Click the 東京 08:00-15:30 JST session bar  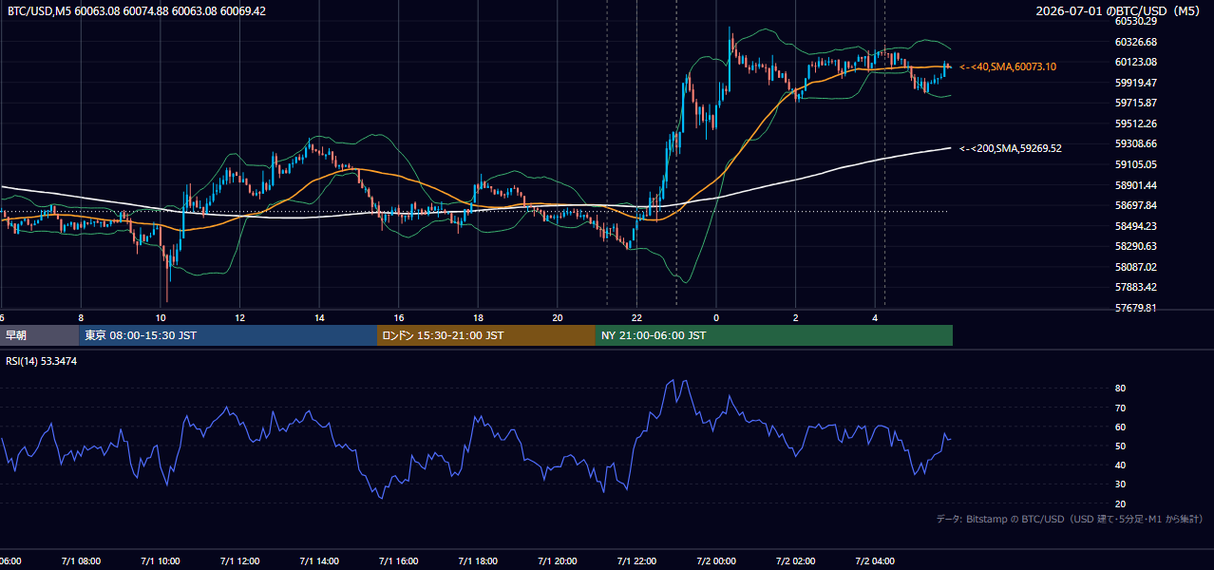point(228,335)
